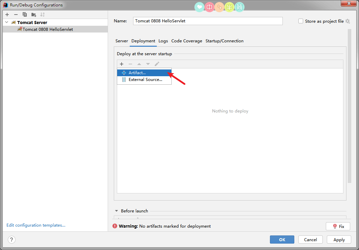This screenshot has height=250, width=359.
Task: Click IntelliJ icon in the title bar
Action: pos(6,5)
